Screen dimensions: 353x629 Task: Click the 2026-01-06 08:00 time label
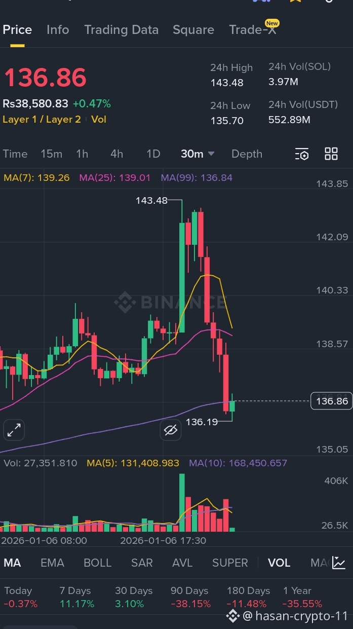coord(44,540)
